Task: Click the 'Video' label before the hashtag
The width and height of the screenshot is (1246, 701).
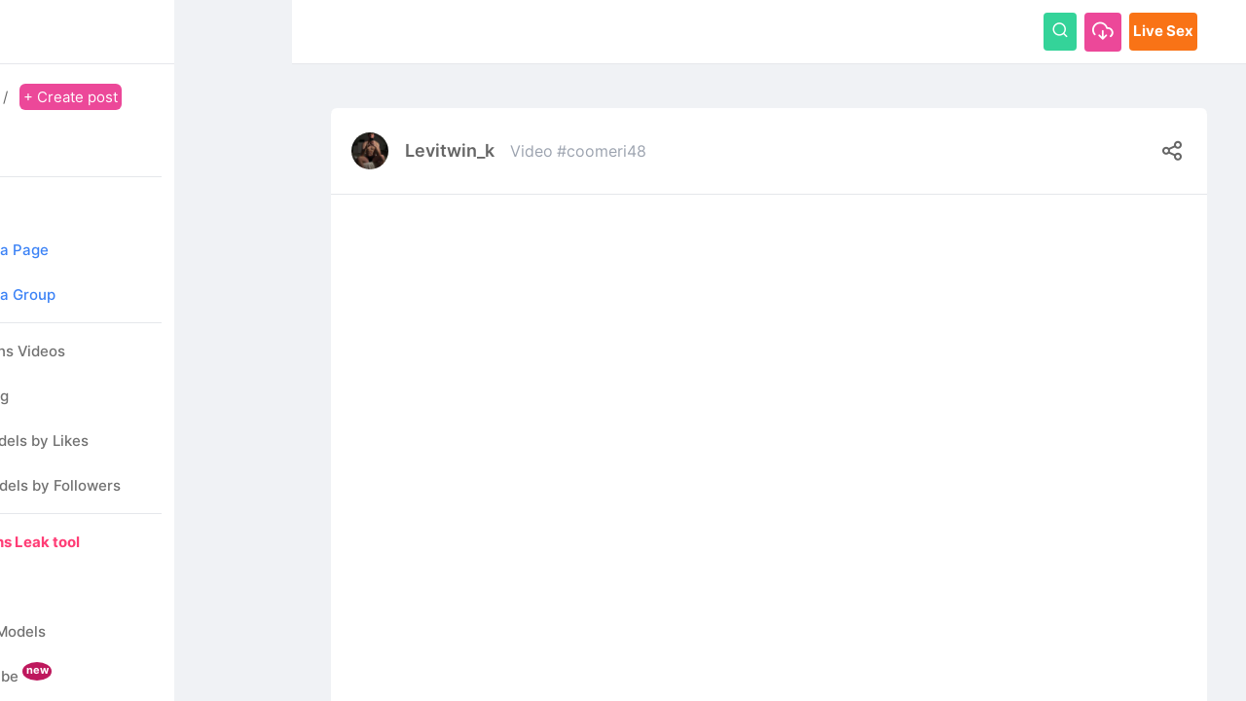Action: pyautogui.click(x=531, y=152)
